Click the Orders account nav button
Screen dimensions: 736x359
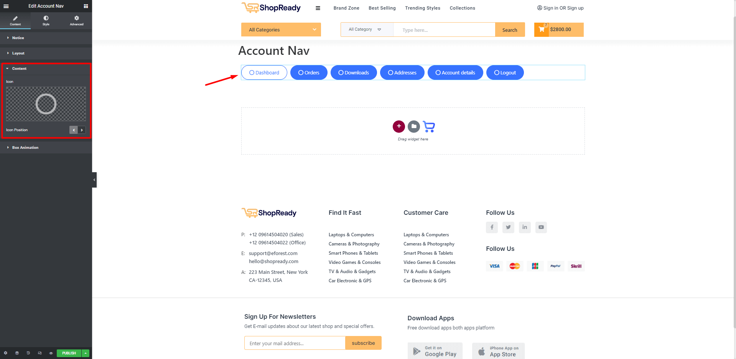[309, 72]
